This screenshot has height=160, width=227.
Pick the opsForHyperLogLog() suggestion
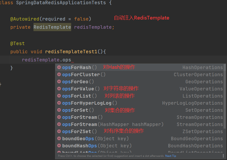[x=139, y=103]
